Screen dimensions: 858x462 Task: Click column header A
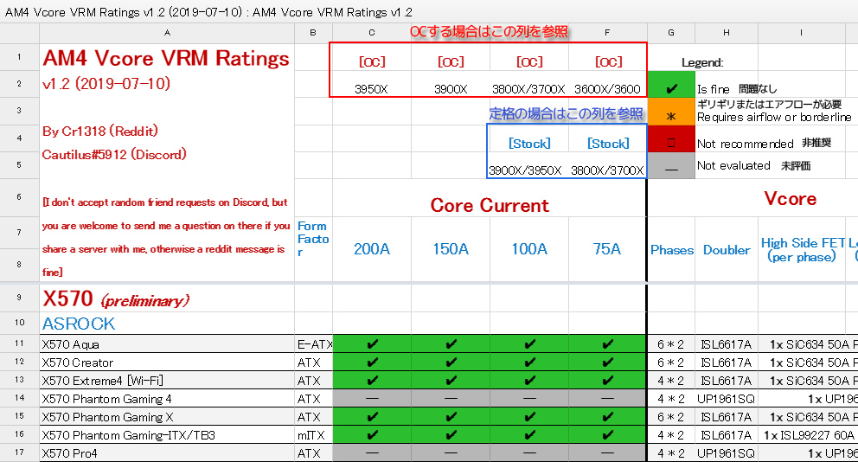(167, 33)
